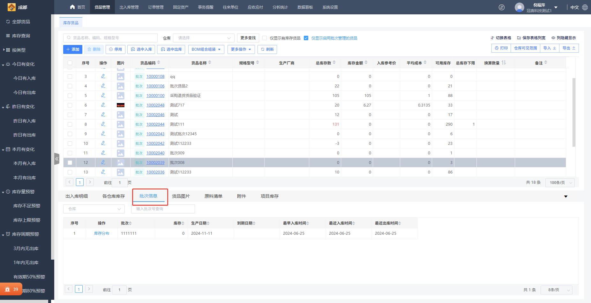Viewport: 591px width, 303px height.
Task: Click the alarm notification badge showing 39
Action: [x=11, y=289]
